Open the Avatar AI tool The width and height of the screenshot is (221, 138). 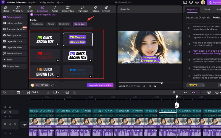(x=17, y=9)
